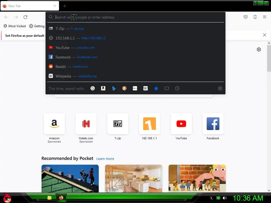Choose the Reddit suggestion row

(135, 66)
